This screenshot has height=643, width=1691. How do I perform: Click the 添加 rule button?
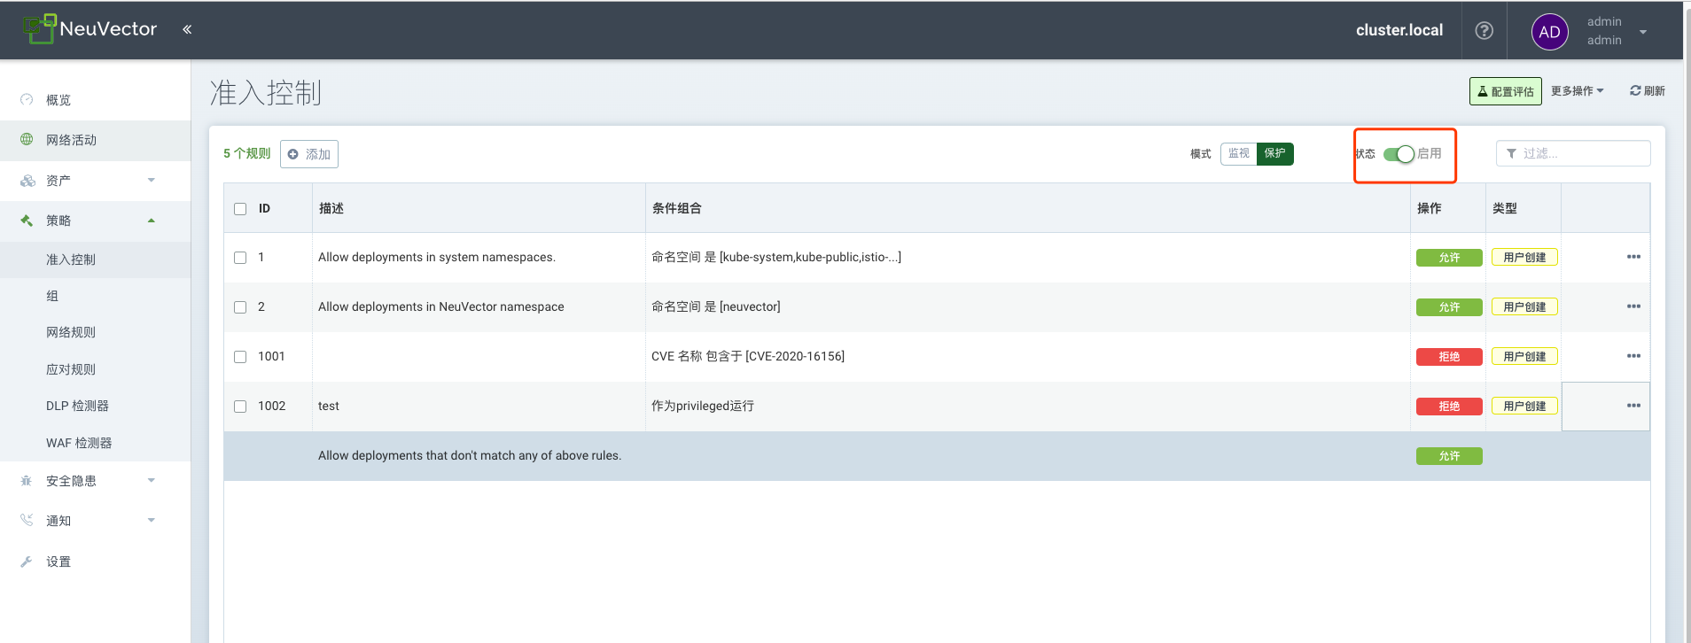click(x=309, y=154)
